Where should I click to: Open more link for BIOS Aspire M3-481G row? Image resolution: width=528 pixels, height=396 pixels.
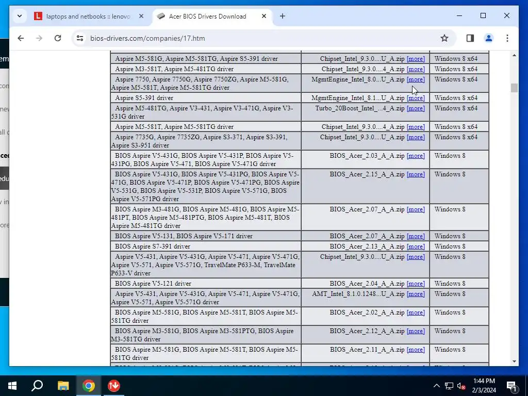pyautogui.click(x=416, y=209)
